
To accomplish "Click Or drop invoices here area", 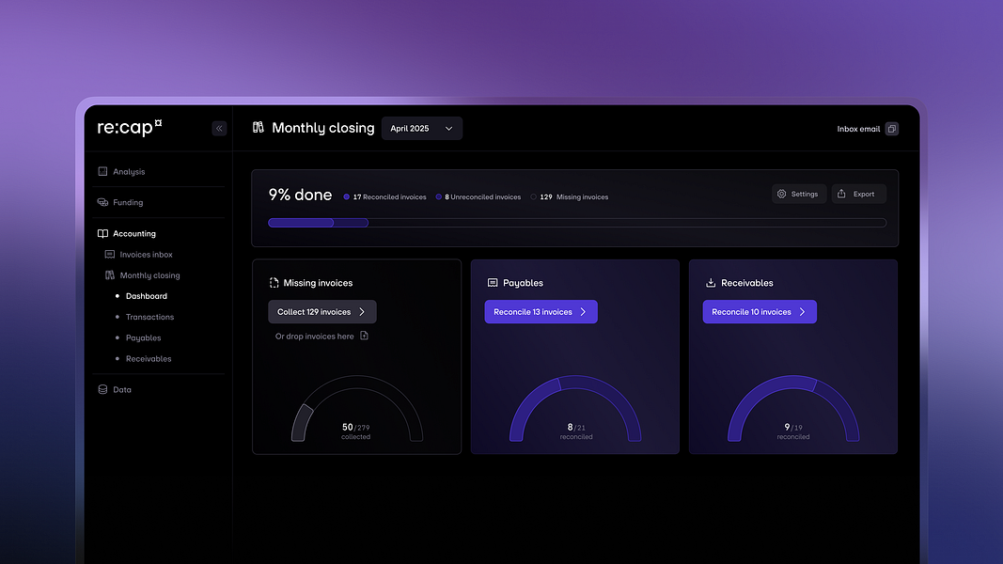I will coord(321,336).
